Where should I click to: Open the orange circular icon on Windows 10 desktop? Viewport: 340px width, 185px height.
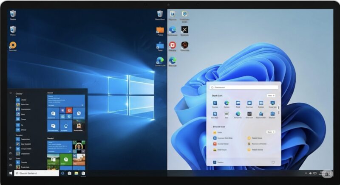(x=13, y=45)
